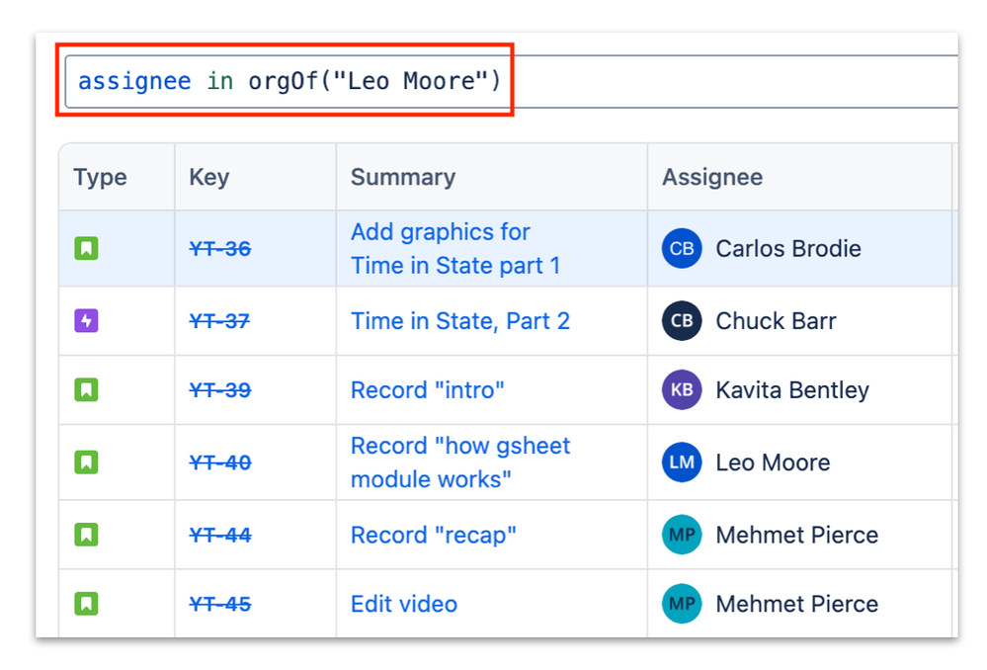987x670 pixels.
Task: Click Kavita Bentley's KB avatar
Action: [682, 389]
